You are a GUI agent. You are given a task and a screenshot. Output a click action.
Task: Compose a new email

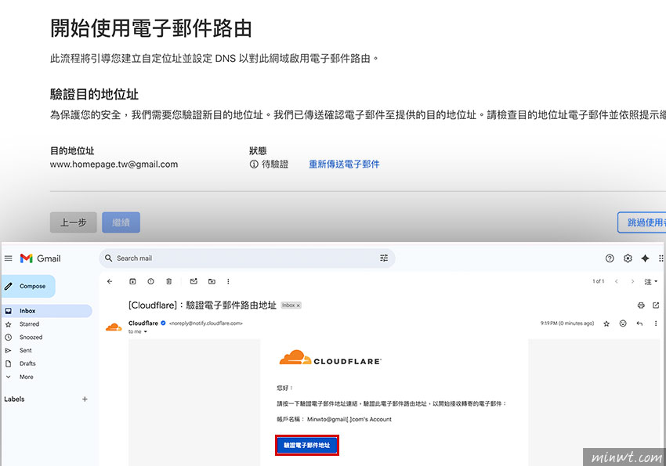[28, 286]
